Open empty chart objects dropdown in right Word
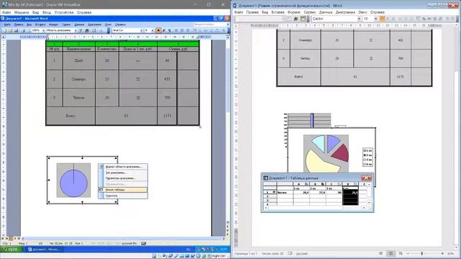This screenshot has width=461, height=259. click(x=284, y=19)
